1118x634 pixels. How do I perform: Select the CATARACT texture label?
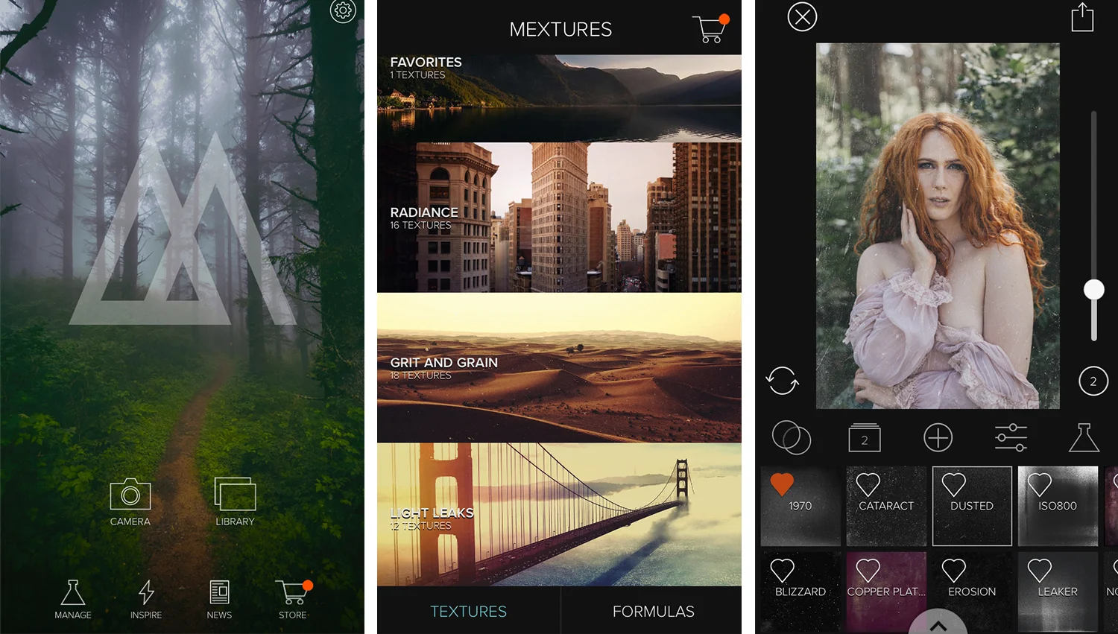[886, 506]
